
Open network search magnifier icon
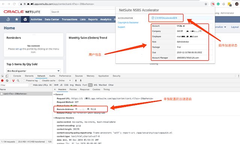coord(18,81)
